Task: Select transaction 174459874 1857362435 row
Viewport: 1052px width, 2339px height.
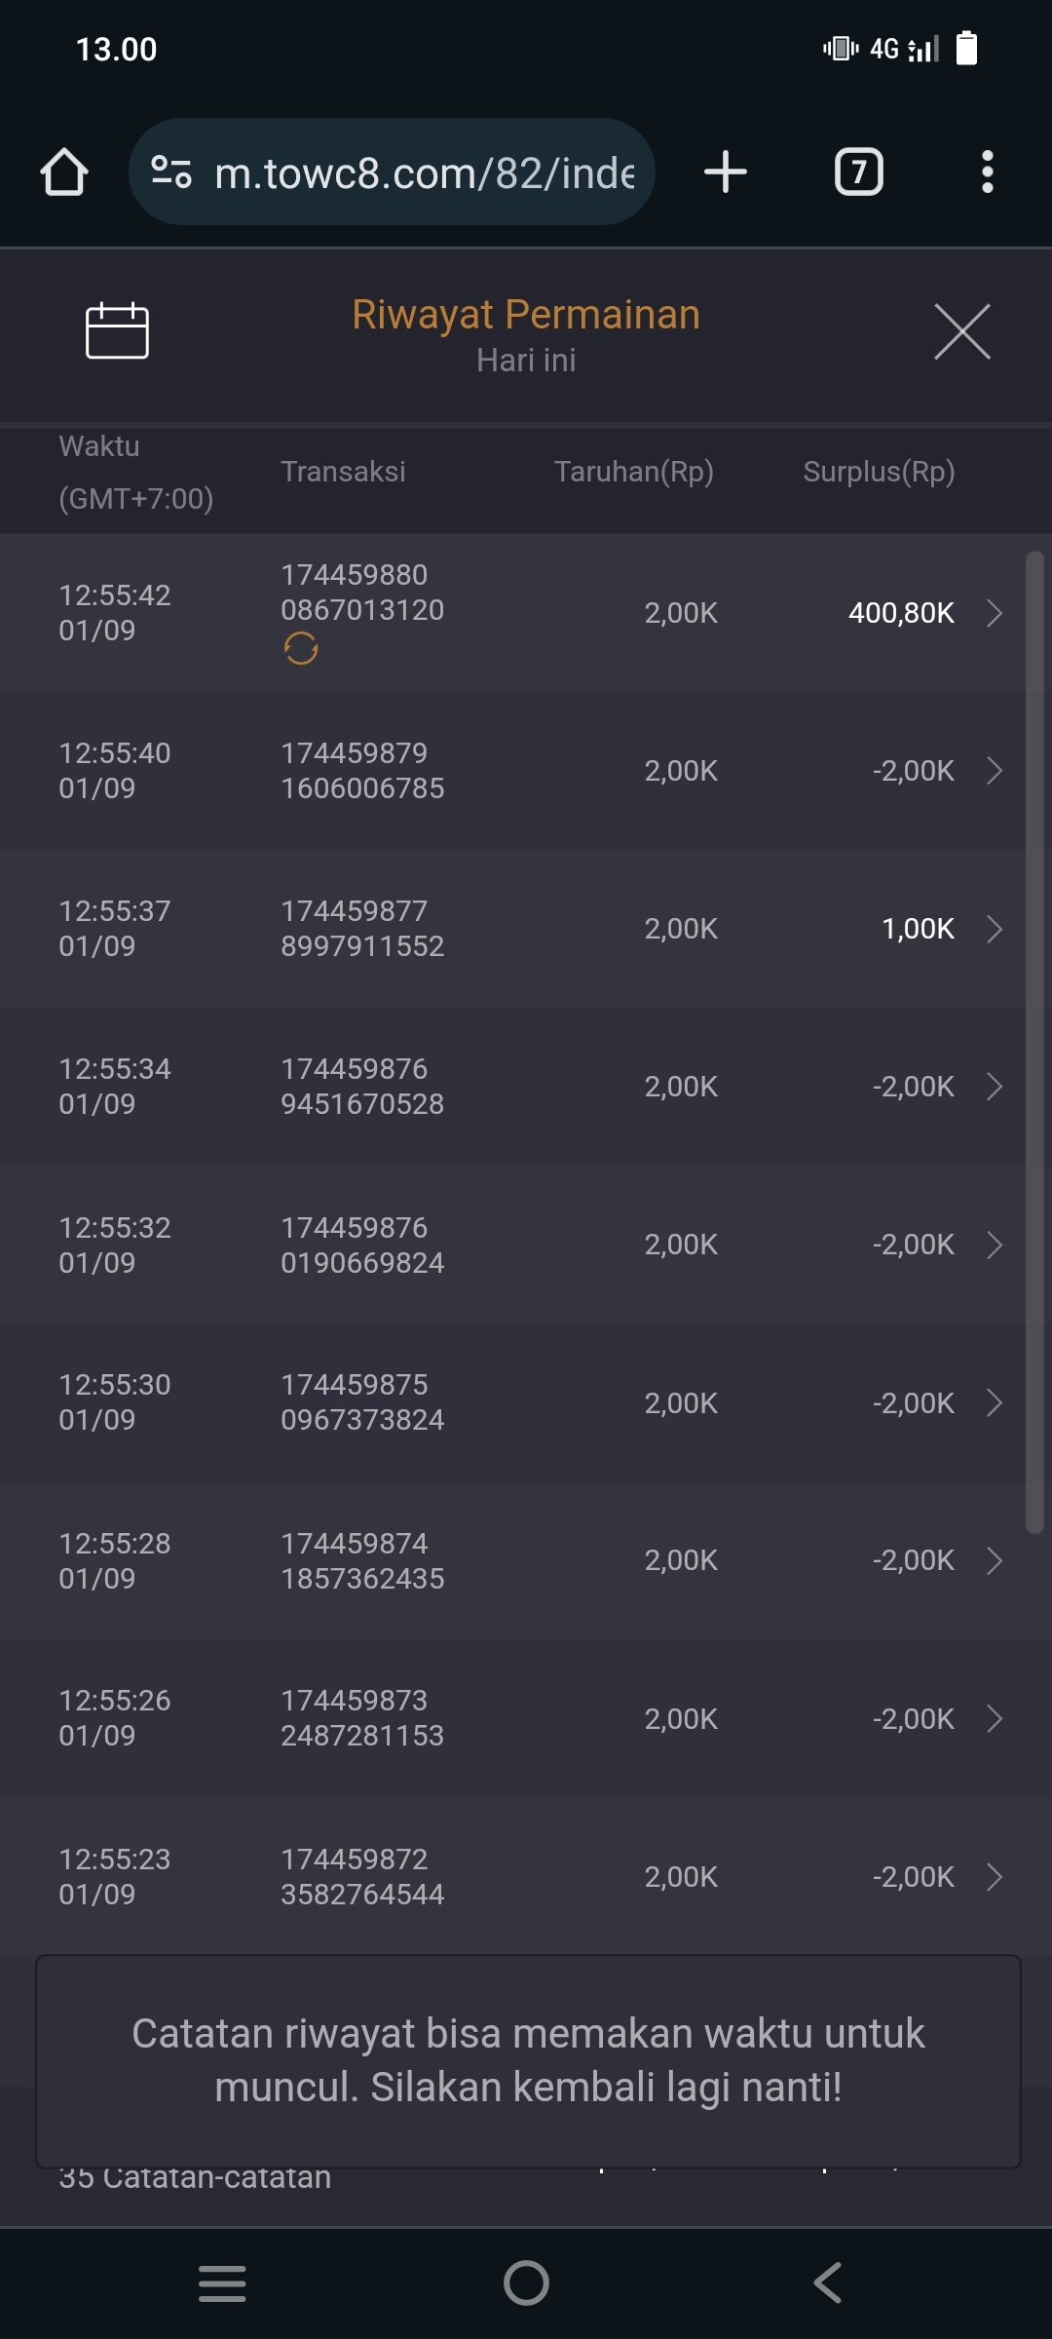Action: (x=362, y=1560)
